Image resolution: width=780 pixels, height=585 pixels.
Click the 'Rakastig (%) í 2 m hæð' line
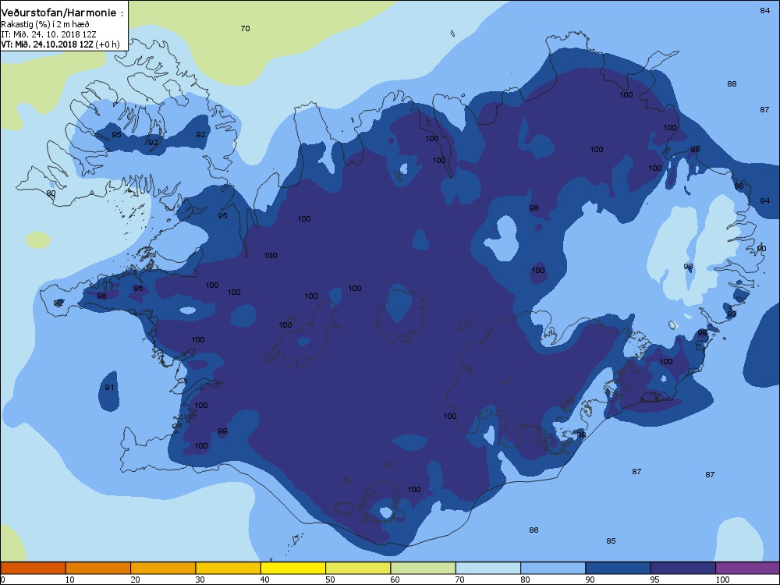(x=45, y=24)
